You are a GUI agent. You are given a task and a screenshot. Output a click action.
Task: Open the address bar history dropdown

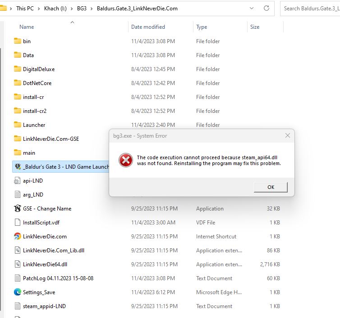[x=252, y=8]
